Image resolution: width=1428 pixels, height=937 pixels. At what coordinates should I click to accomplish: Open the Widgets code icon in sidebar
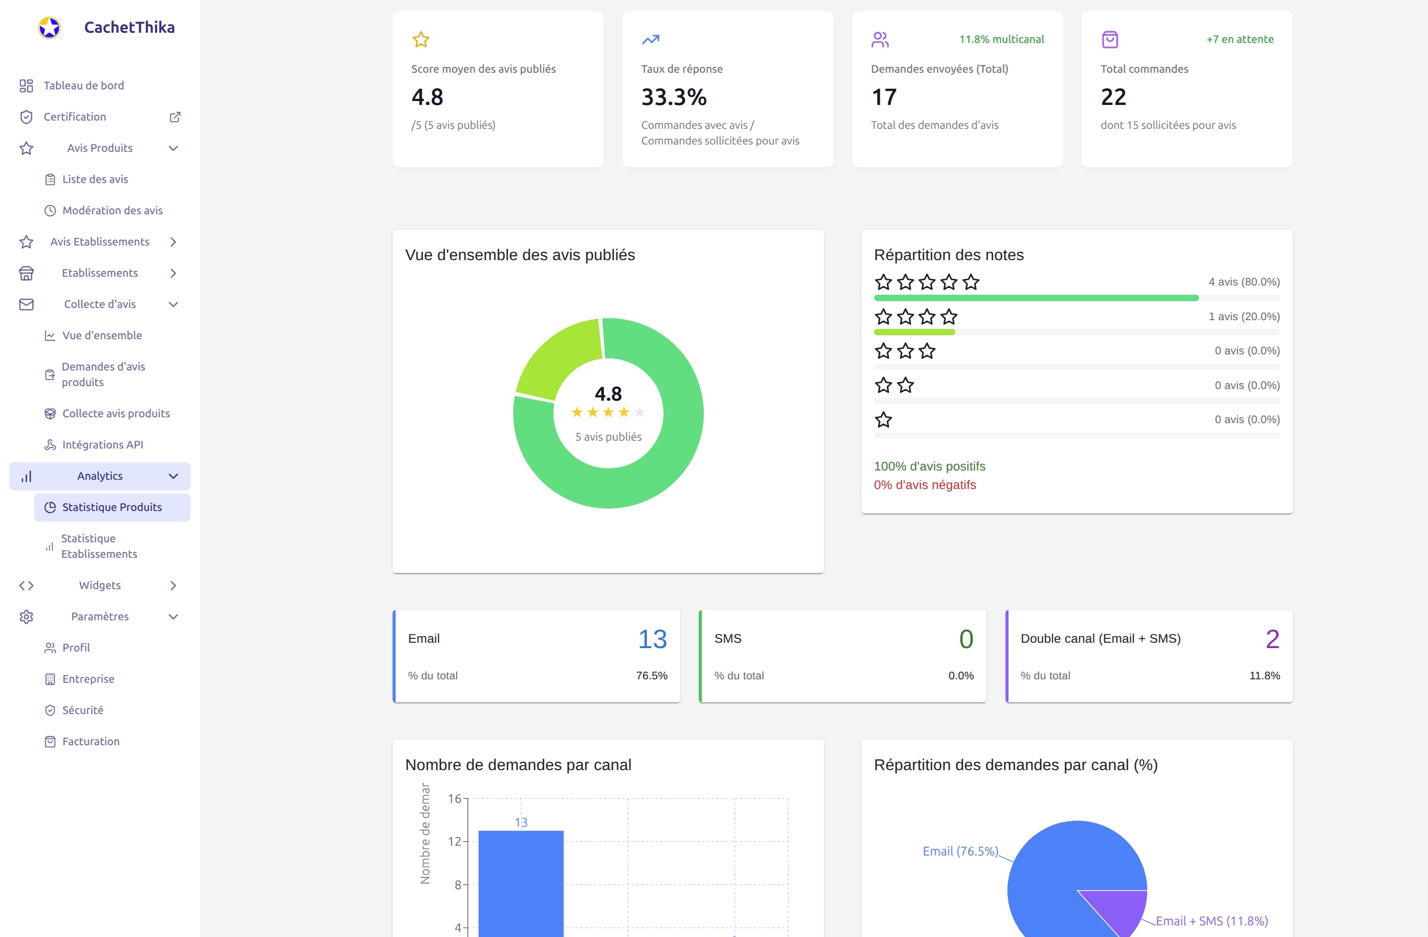click(26, 585)
